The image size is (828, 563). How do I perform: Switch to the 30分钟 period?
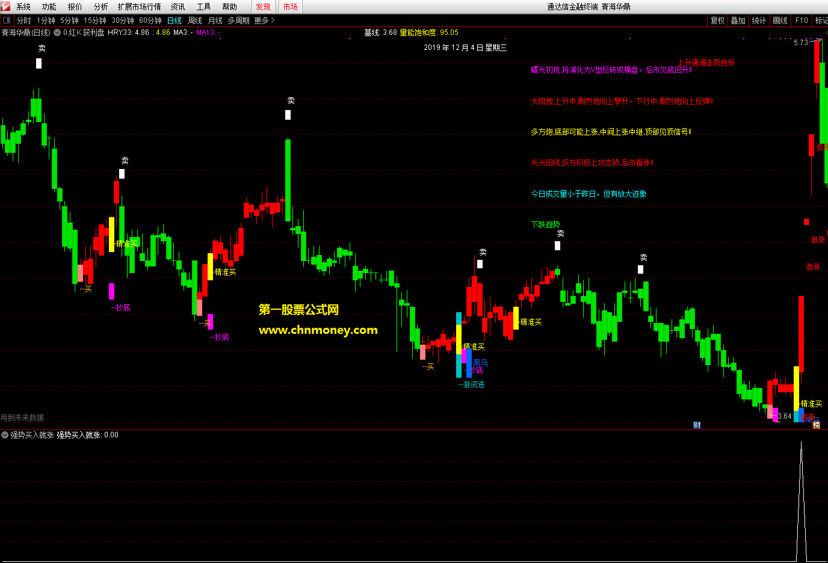click(x=123, y=20)
